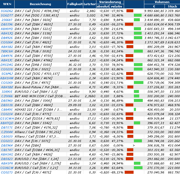Sort by the Letzter column header
The width and height of the screenshot is (180, 174).
[90, 4]
